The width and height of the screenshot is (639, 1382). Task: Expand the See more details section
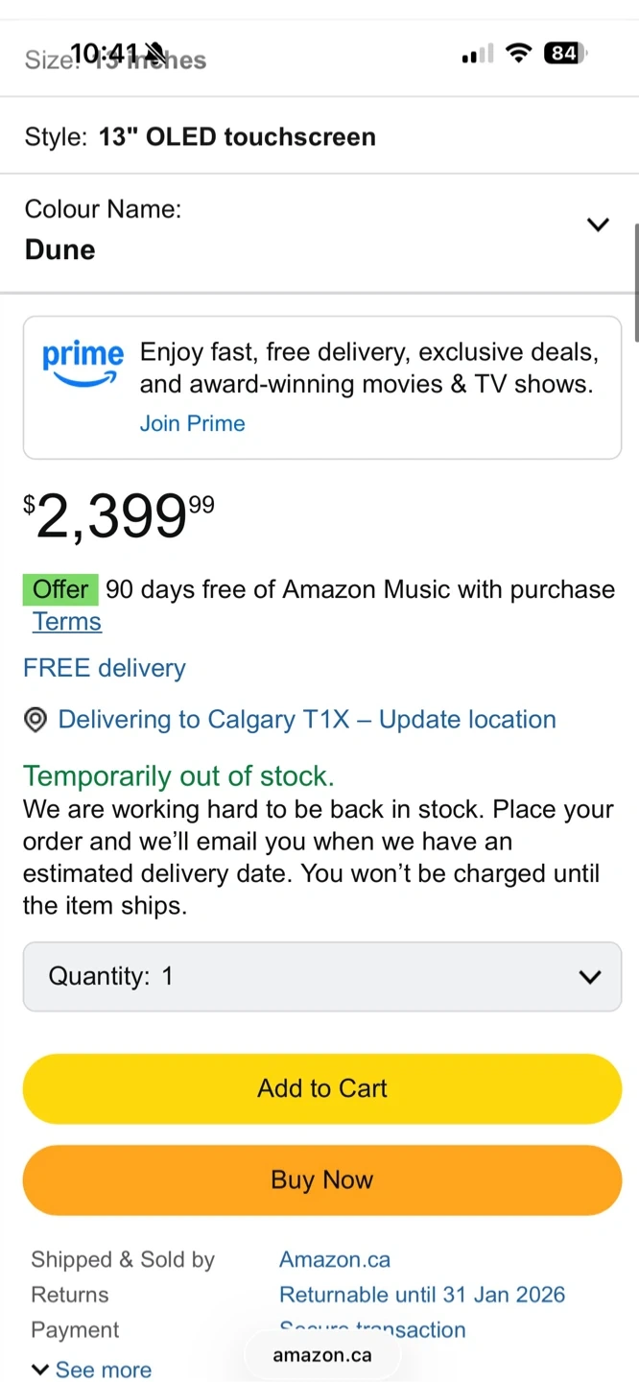(x=92, y=1370)
